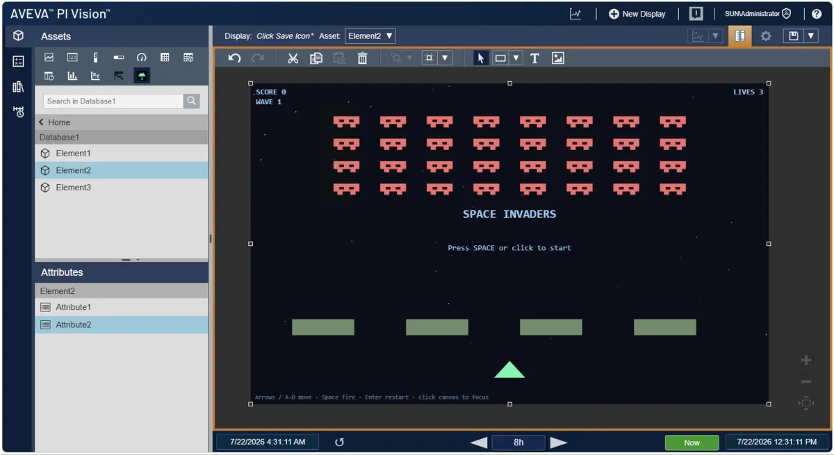Go back using the Home chevron
Image resolution: width=834 pixels, height=455 pixels.
pyautogui.click(x=42, y=122)
